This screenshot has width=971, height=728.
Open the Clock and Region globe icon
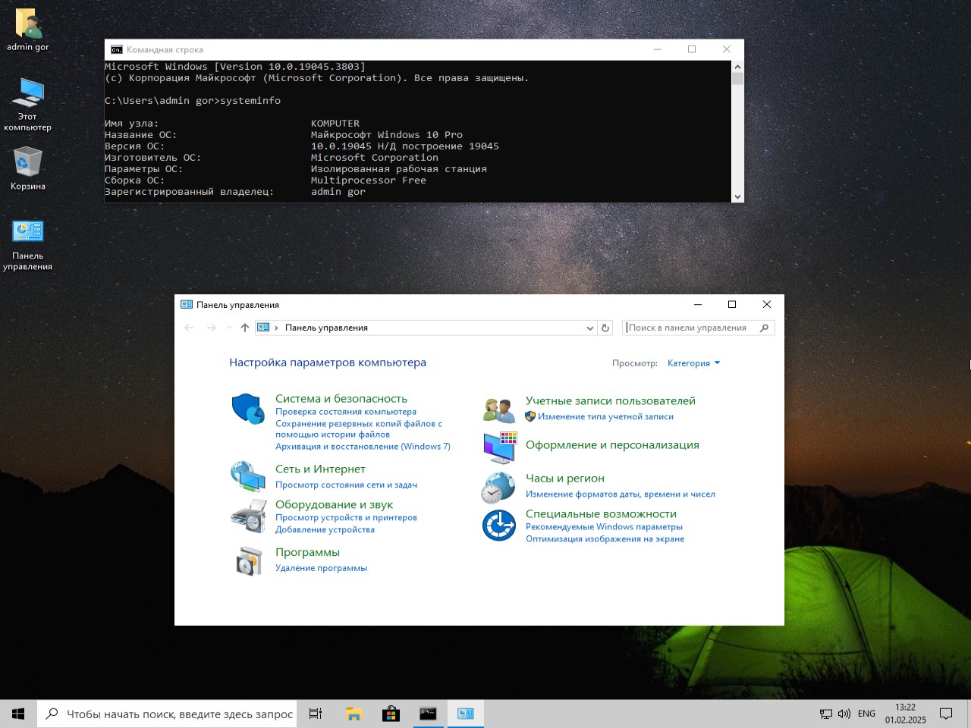499,487
